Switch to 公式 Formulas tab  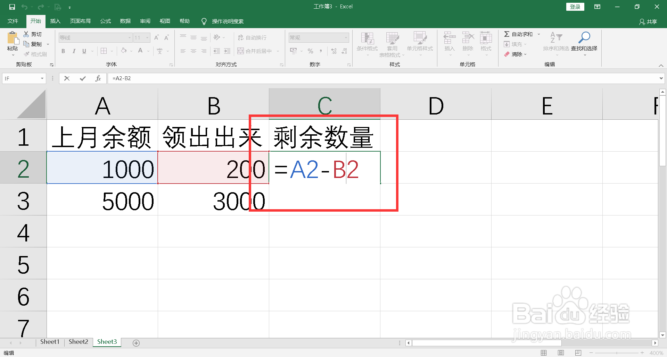coord(106,22)
